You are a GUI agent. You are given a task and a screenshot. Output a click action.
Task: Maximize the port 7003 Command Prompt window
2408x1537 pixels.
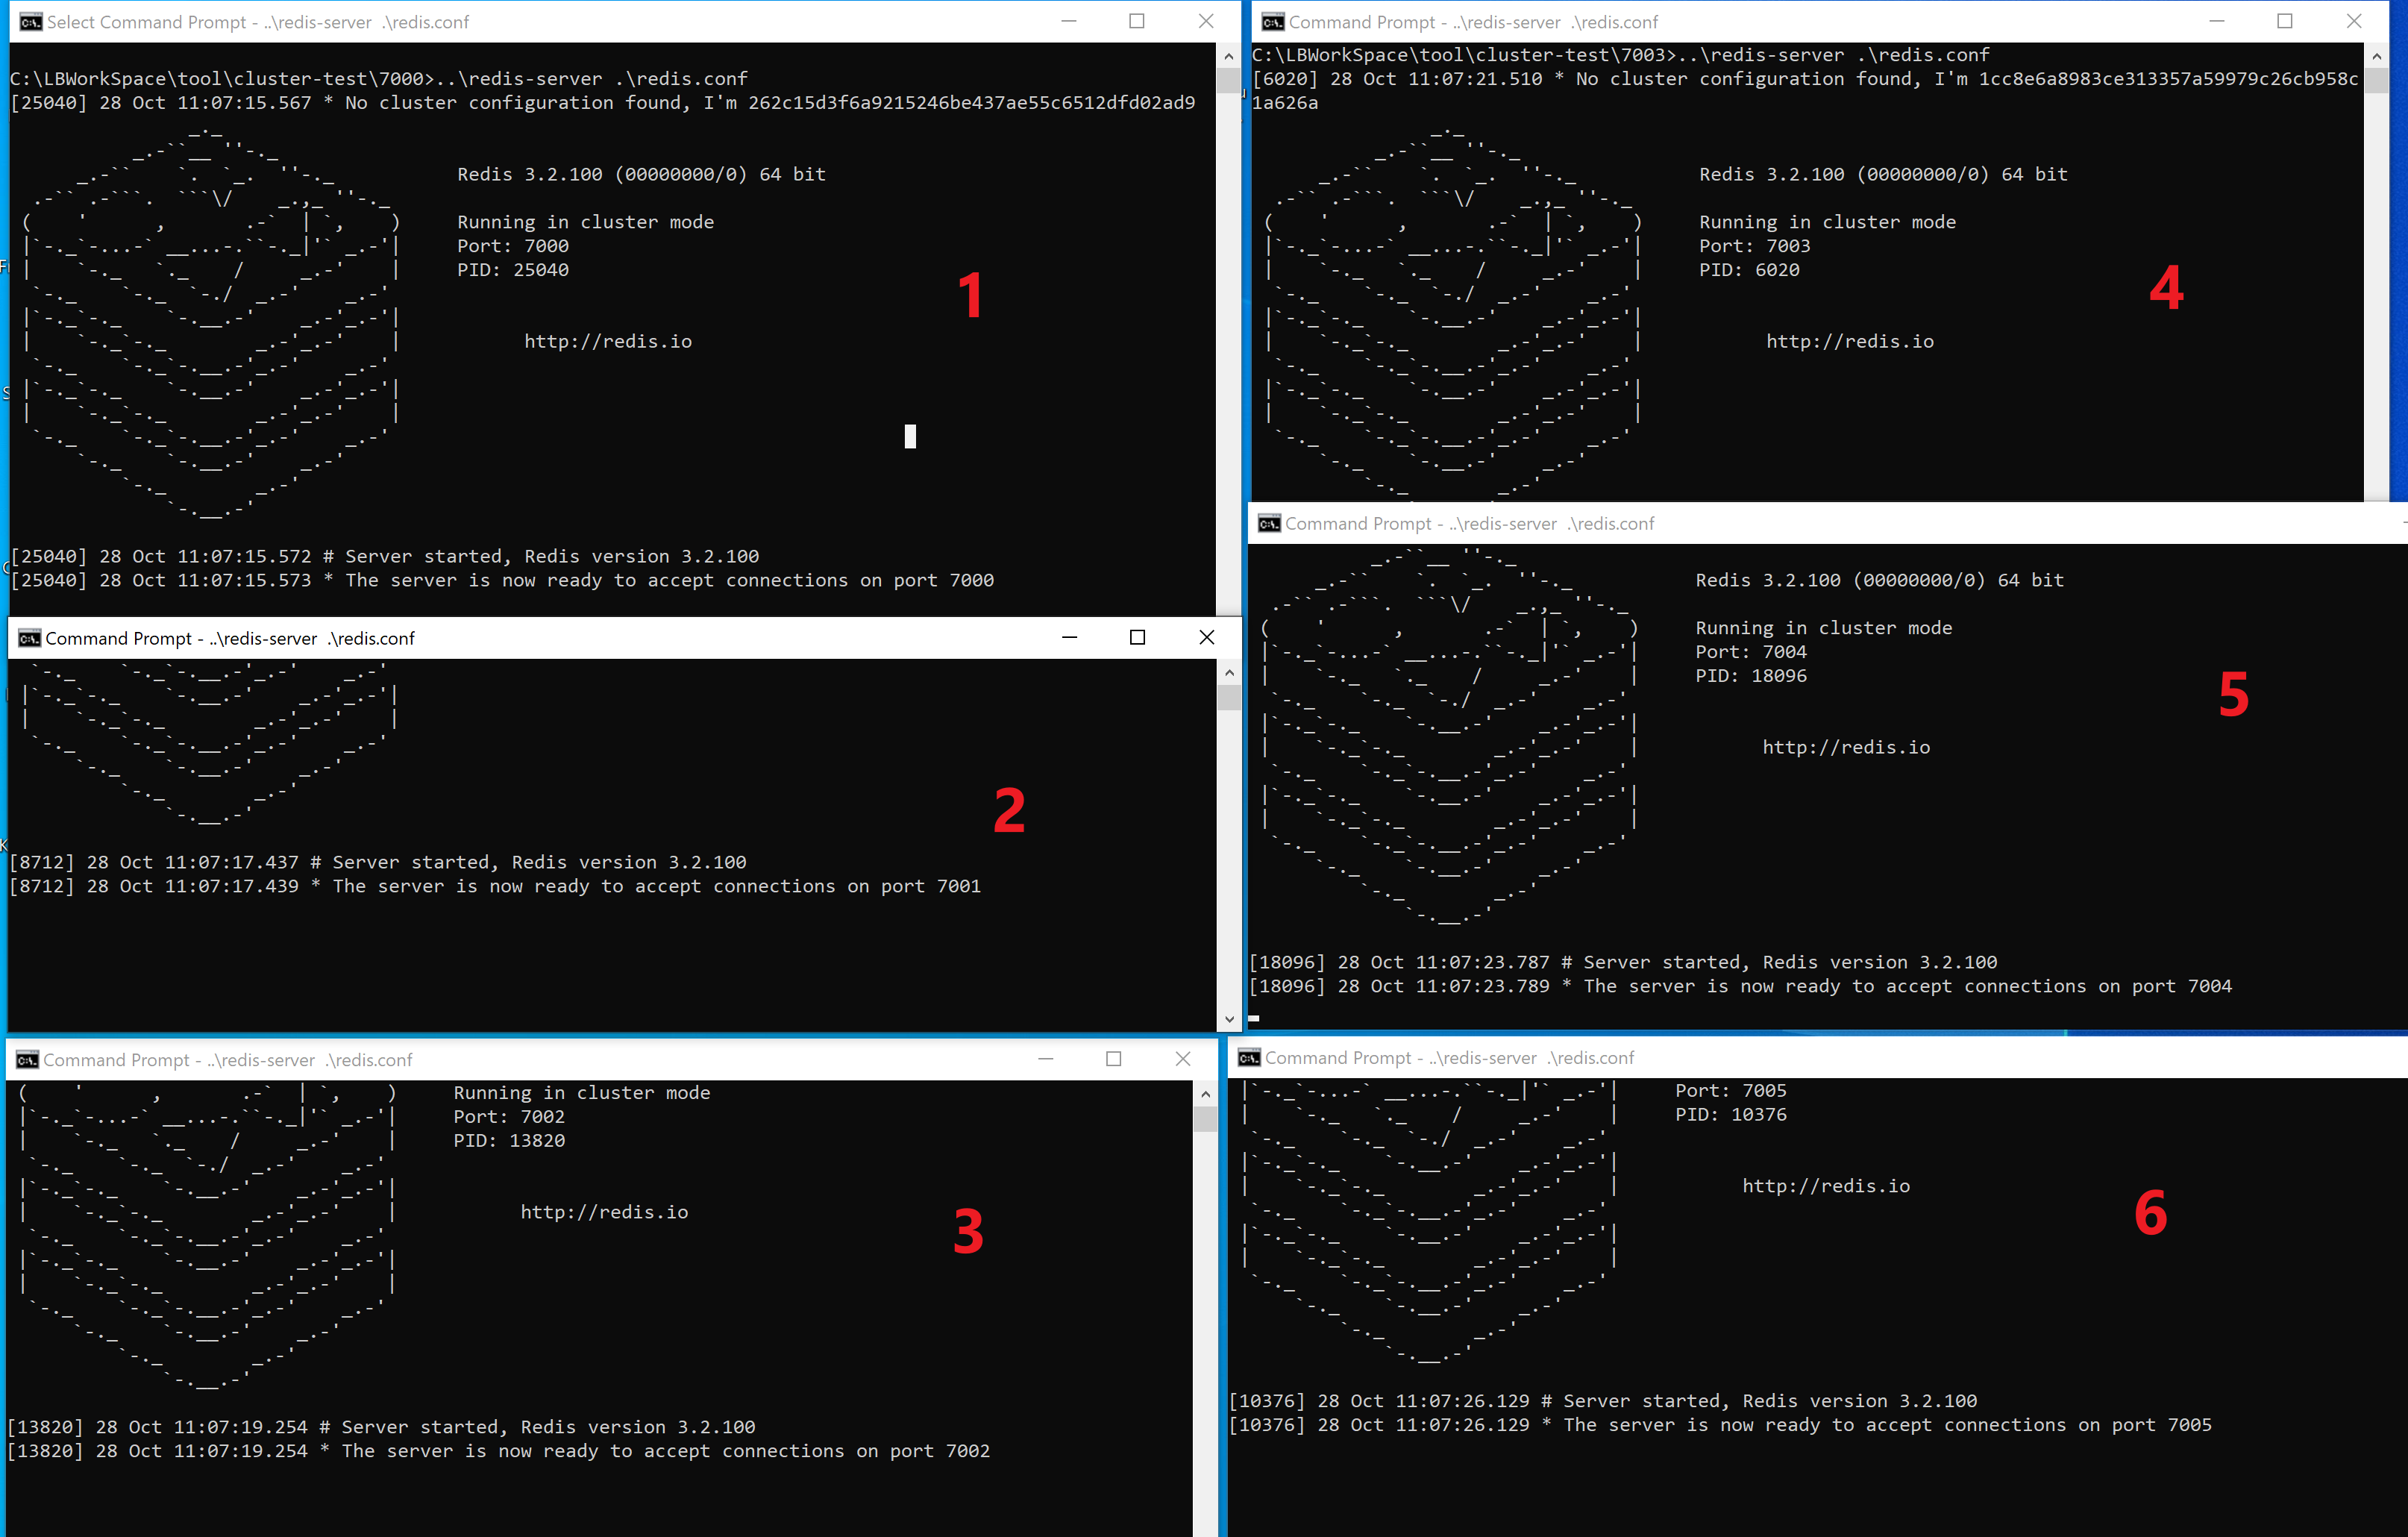coord(2284,21)
